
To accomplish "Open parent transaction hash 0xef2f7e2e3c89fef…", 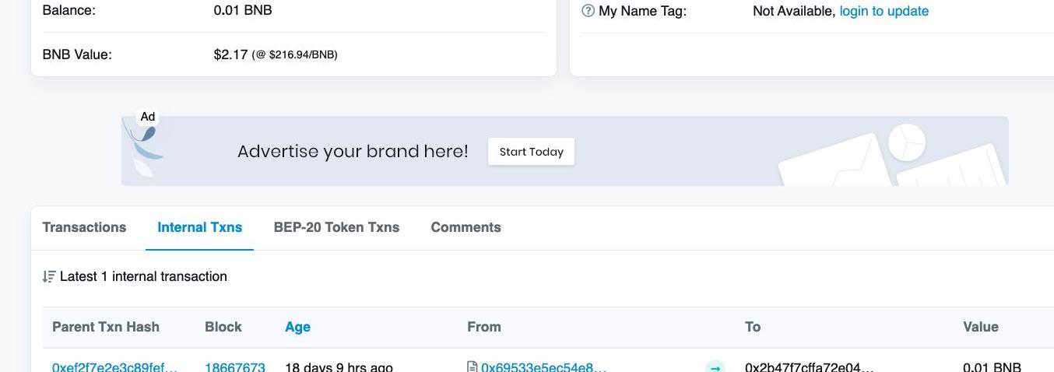I will click(114, 367).
